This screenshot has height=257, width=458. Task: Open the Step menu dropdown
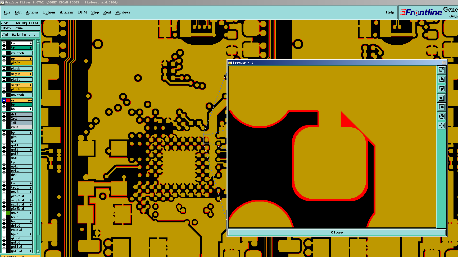[95, 12]
